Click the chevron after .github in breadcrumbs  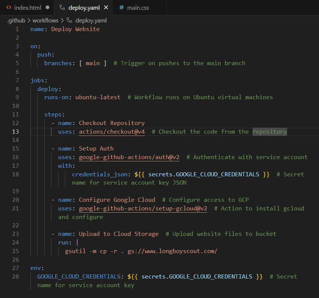[x=29, y=21]
